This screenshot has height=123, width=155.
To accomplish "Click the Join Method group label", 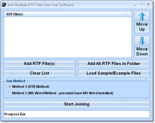I will click(x=15, y=81).
